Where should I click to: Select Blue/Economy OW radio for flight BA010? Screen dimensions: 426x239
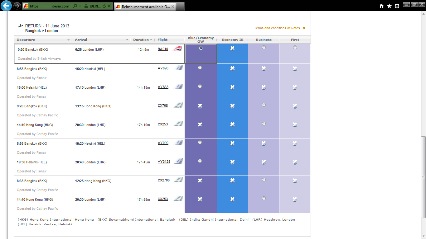pyautogui.click(x=201, y=48)
